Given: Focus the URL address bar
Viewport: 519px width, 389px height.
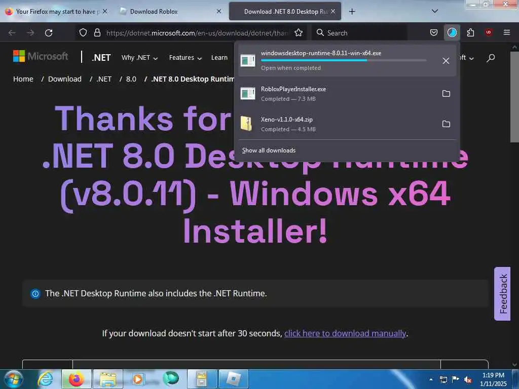Looking at the screenshot, I should pos(197,33).
